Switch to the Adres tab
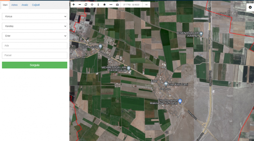Screen dimensions: 254x141 (14, 5)
